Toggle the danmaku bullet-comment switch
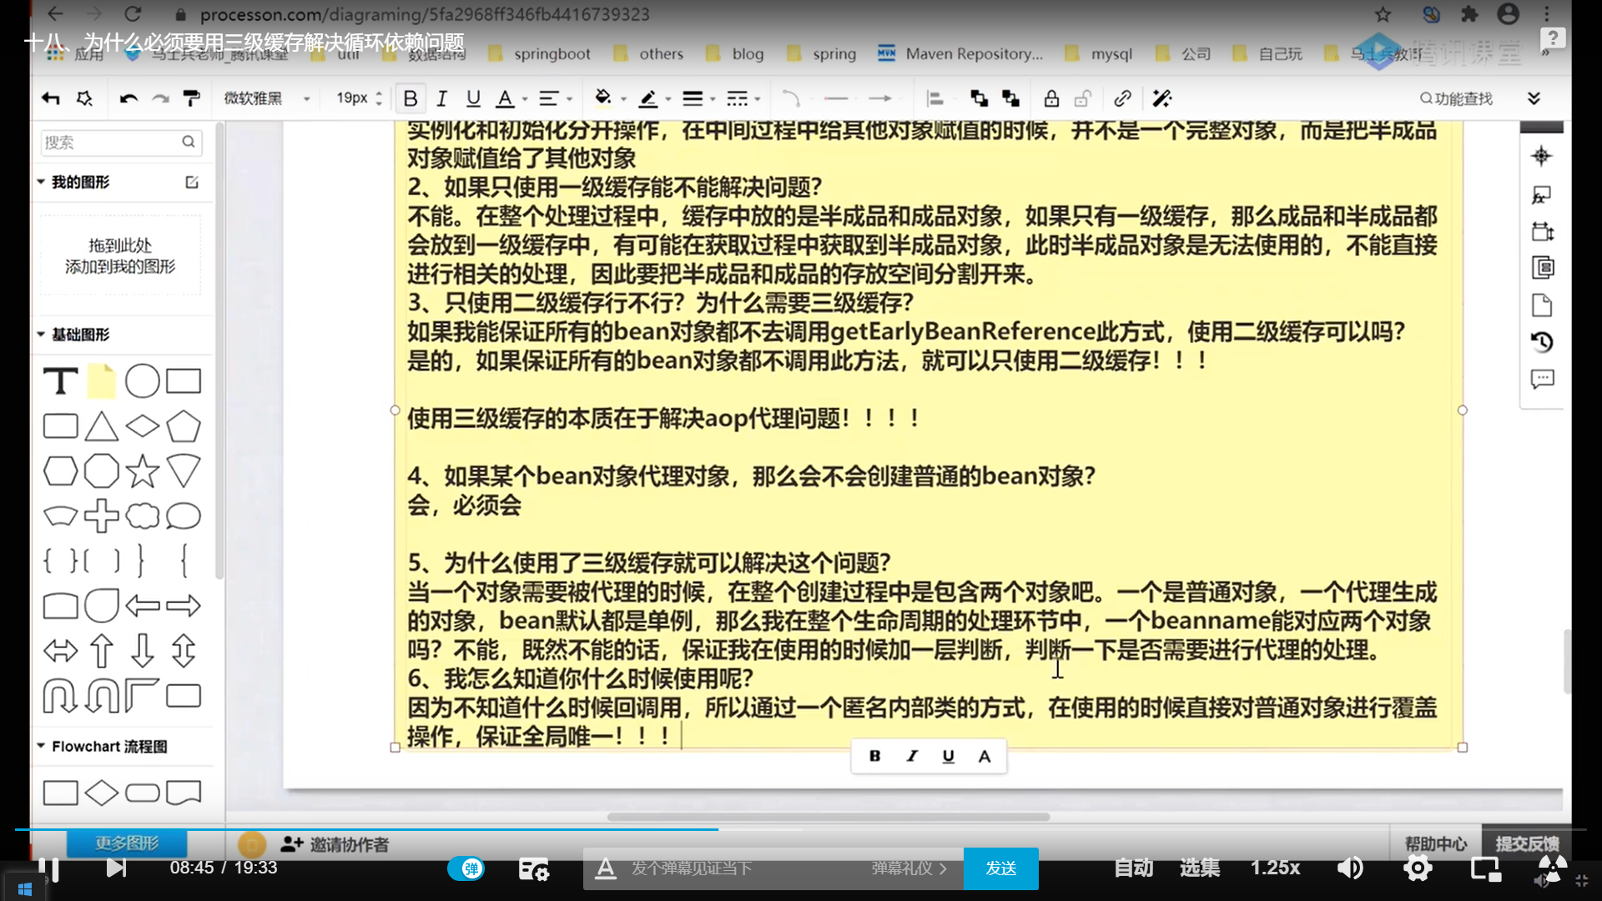 (x=466, y=868)
